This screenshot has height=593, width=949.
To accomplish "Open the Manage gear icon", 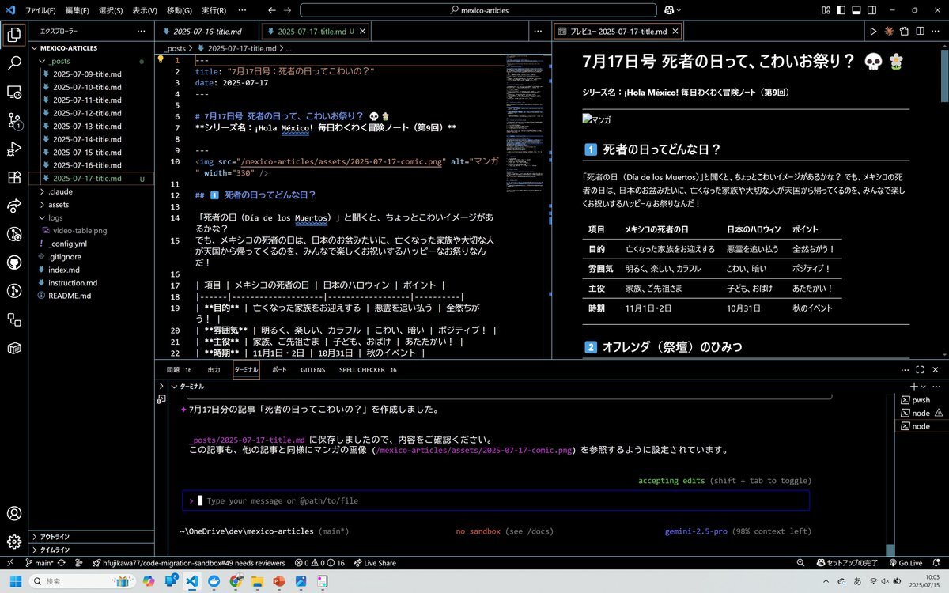I will 14,542.
